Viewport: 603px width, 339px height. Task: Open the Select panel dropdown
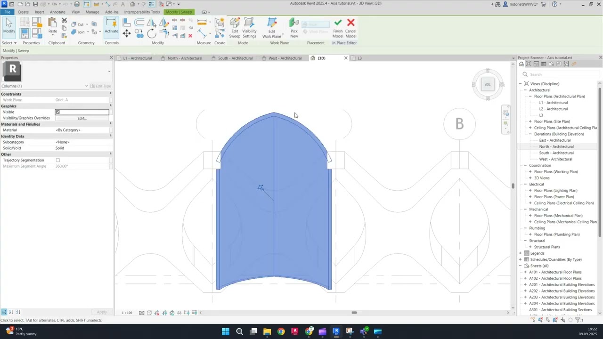coord(9,43)
